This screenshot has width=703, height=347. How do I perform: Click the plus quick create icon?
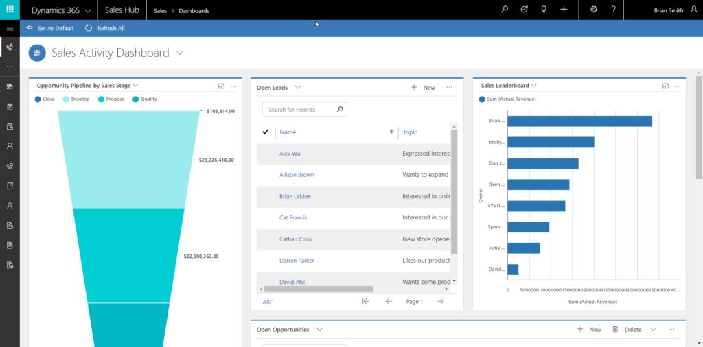(x=564, y=10)
